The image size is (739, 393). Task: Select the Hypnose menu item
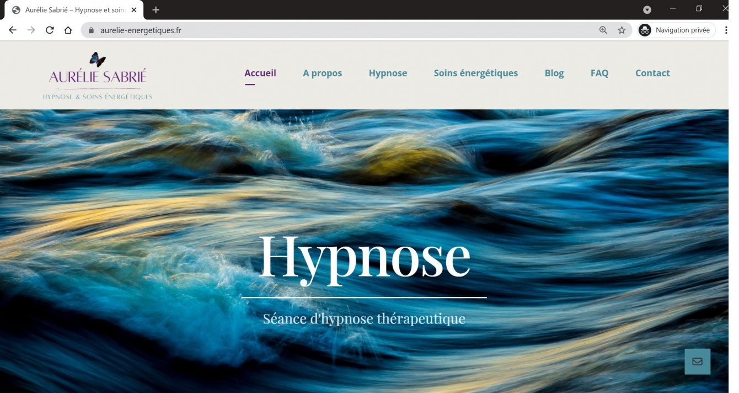click(x=388, y=72)
